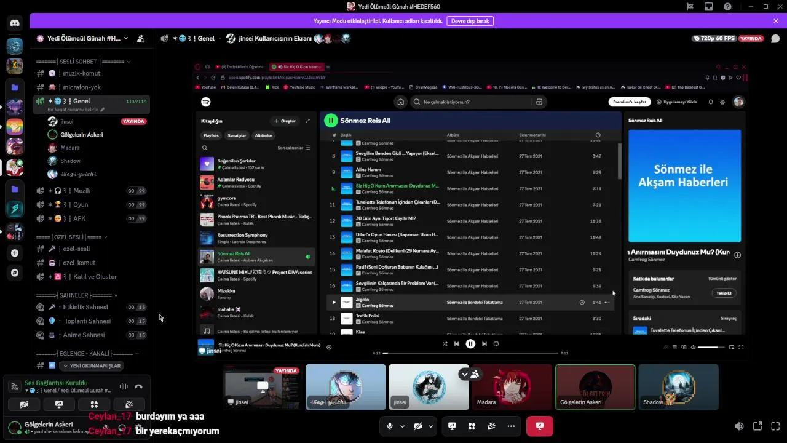The height and width of the screenshot is (443, 787).
Task: Focus the iSagi yoichi participant tile
Action: coord(346,387)
